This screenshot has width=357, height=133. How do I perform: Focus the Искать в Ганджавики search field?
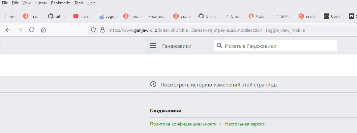275,46
